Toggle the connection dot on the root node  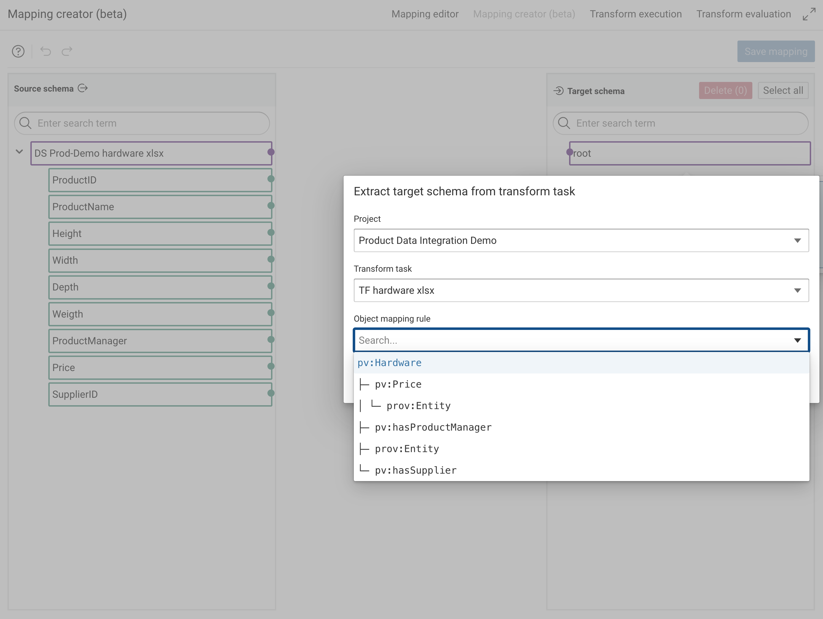(x=569, y=152)
